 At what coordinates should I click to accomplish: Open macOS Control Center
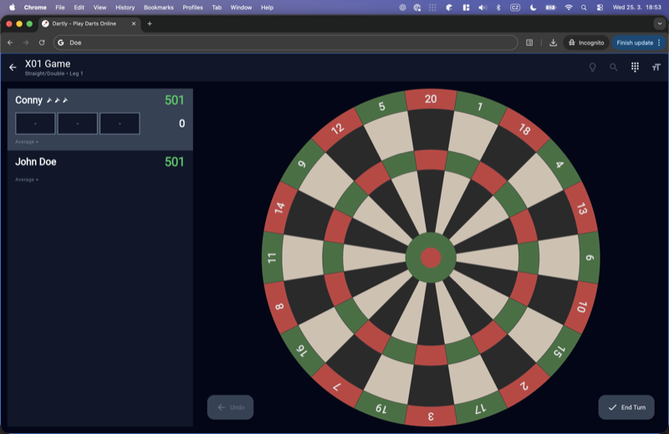tap(600, 8)
